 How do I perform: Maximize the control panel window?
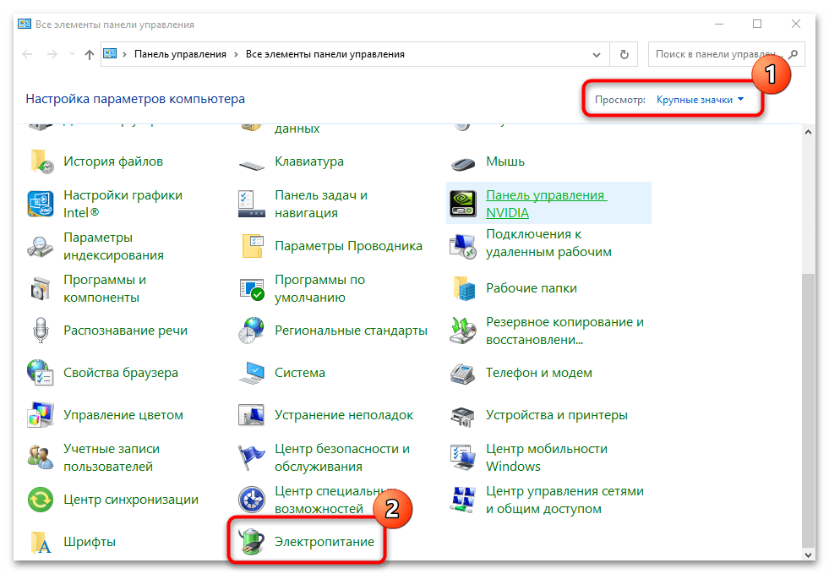(757, 25)
